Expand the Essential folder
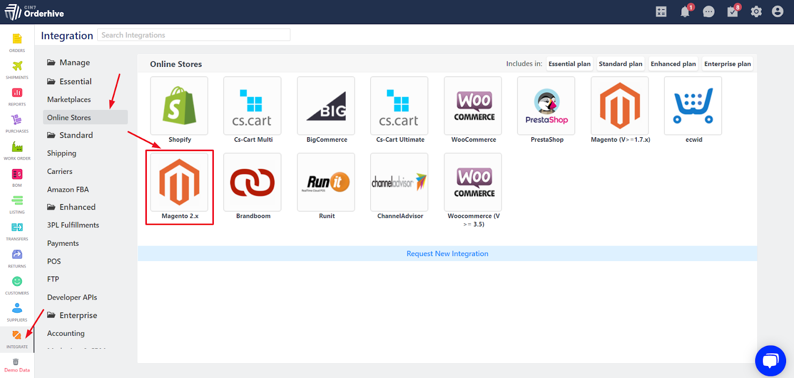794x378 pixels. pyautogui.click(x=69, y=81)
